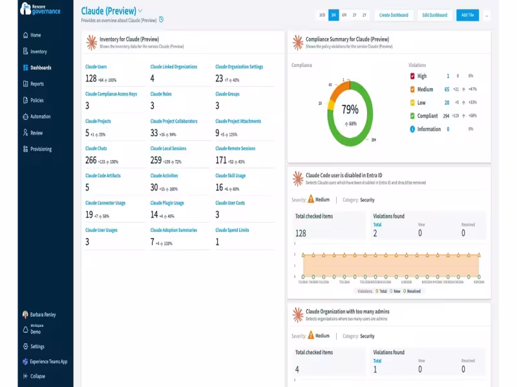Viewport: 517px width, 387px height.
Task: Open the Review sidebar icon
Action: point(25,133)
